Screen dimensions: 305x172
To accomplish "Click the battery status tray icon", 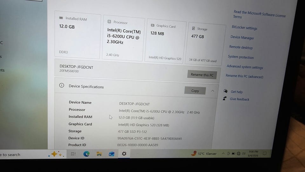I will coord(234,154).
